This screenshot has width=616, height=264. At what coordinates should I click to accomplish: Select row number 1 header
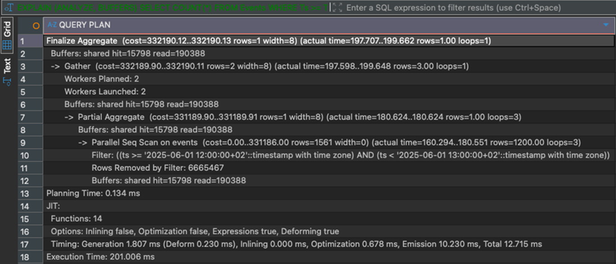pos(22,41)
